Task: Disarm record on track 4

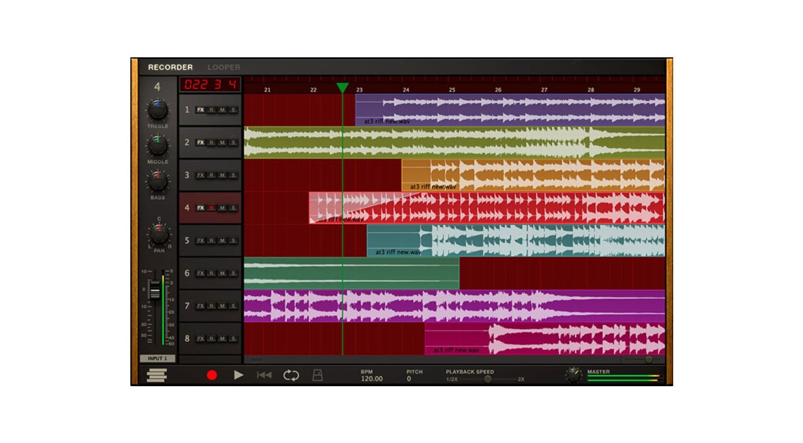Action: click(211, 208)
